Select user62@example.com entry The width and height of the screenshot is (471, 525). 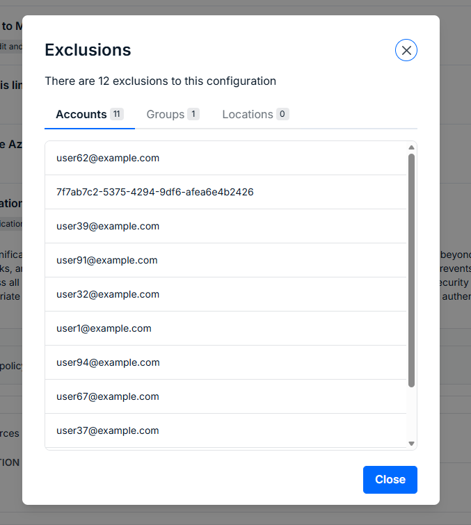click(226, 158)
